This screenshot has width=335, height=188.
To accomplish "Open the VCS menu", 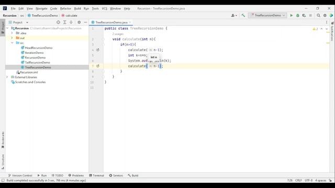I will point(104,8).
